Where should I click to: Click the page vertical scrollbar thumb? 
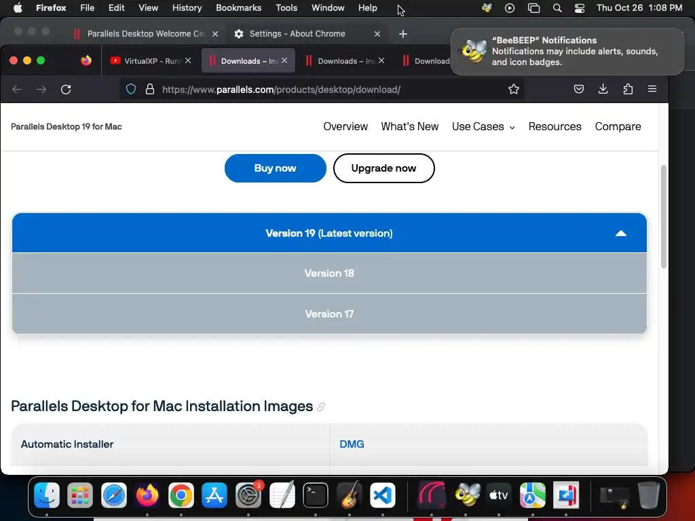(663, 216)
